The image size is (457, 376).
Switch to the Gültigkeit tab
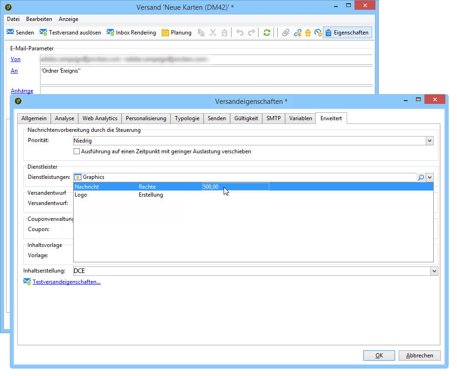[246, 118]
